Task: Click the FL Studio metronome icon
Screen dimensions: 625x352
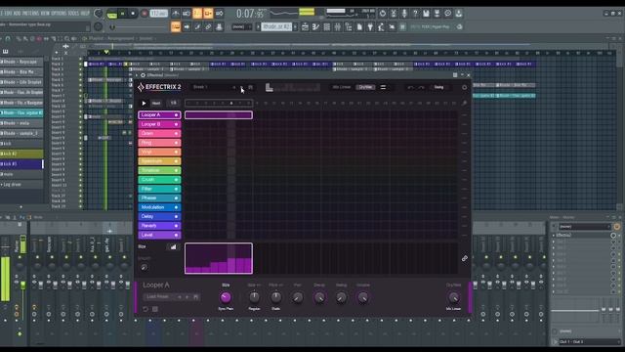Action: coord(176,14)
